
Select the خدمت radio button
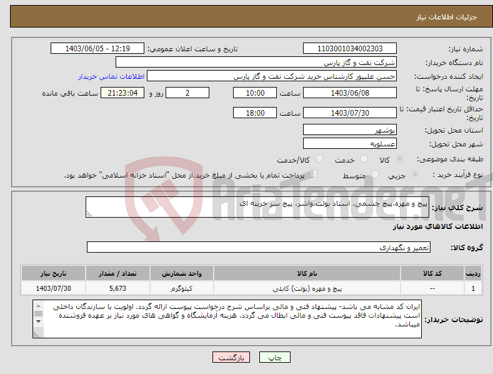pyautogui.click(x=364, y=159)
